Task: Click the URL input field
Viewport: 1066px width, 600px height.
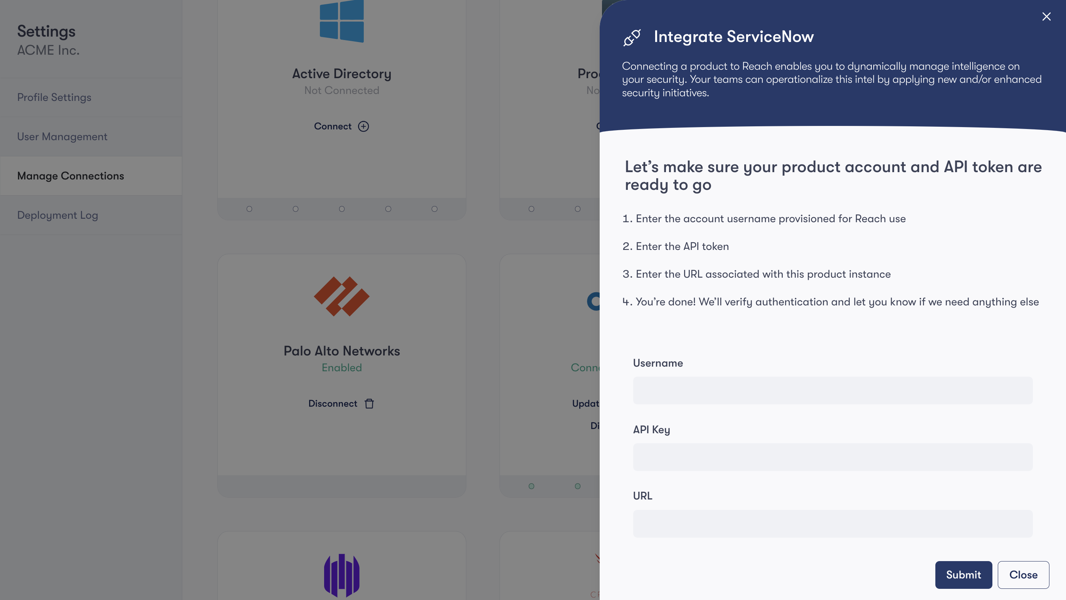Action: click(x=832, y=523)
